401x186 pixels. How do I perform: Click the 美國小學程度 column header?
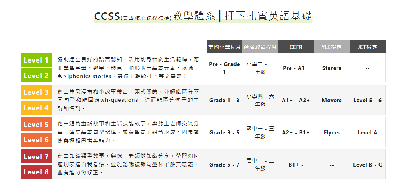(x=224, y=47)
